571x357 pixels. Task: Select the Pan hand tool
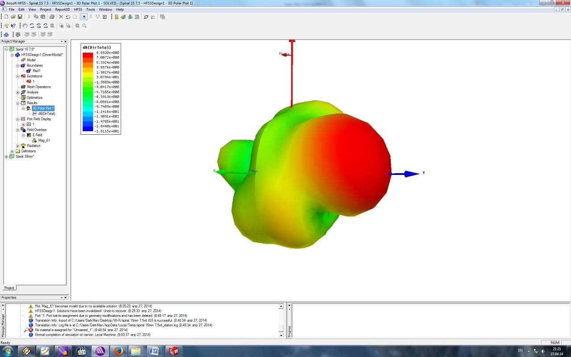pyautogui.click(x=25, y=26)
